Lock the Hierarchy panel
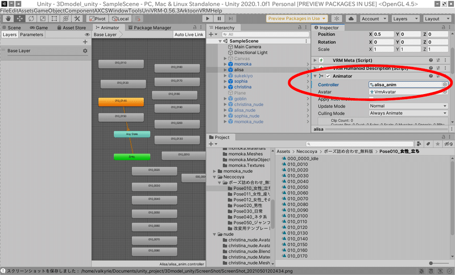Screen dimensions: 455x275 [300, 27]
